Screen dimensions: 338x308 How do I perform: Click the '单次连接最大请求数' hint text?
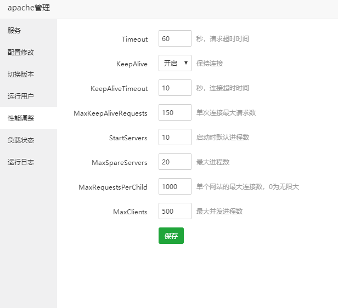[x=226, y=113]
